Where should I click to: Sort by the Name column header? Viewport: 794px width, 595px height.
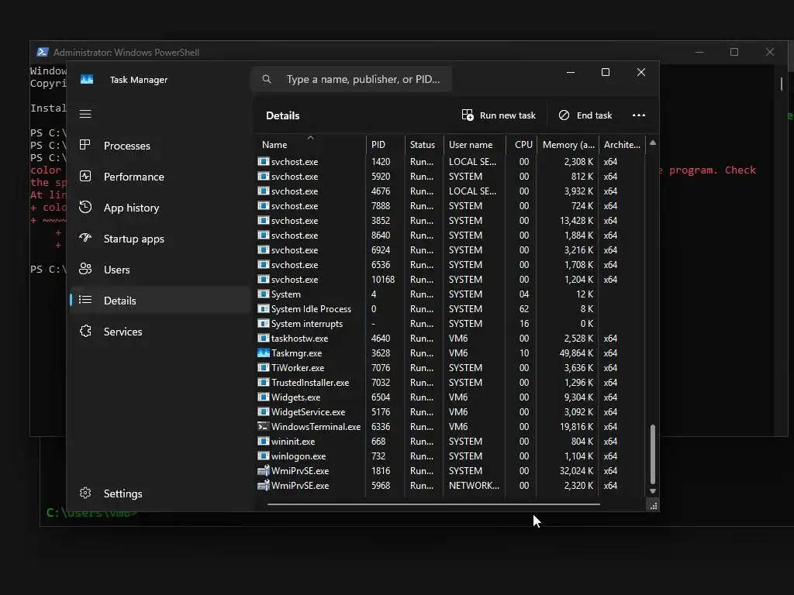pyautogui.click(x=310, y=144)
